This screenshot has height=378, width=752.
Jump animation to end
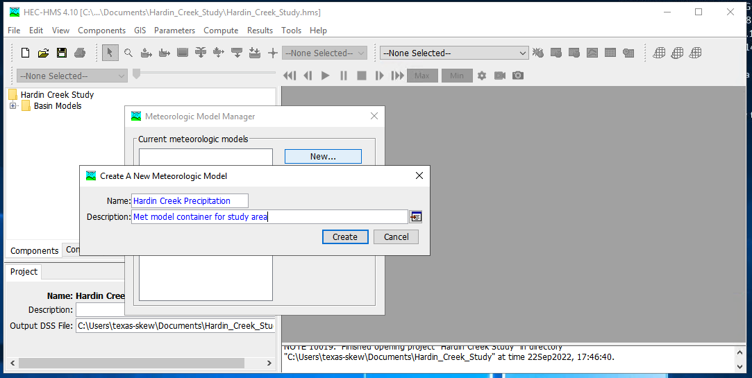tap(398, 76)
